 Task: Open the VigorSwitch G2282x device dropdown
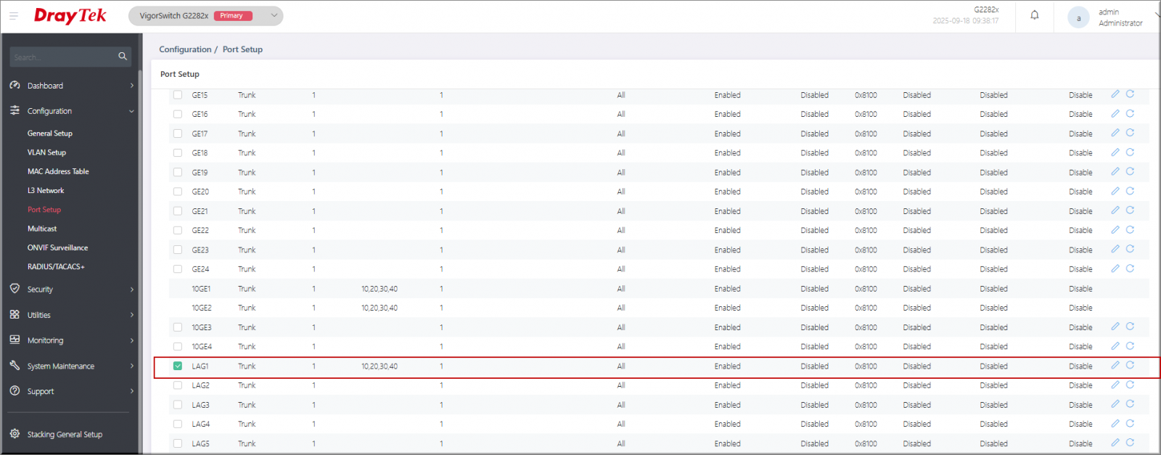[x=274, y=15]
